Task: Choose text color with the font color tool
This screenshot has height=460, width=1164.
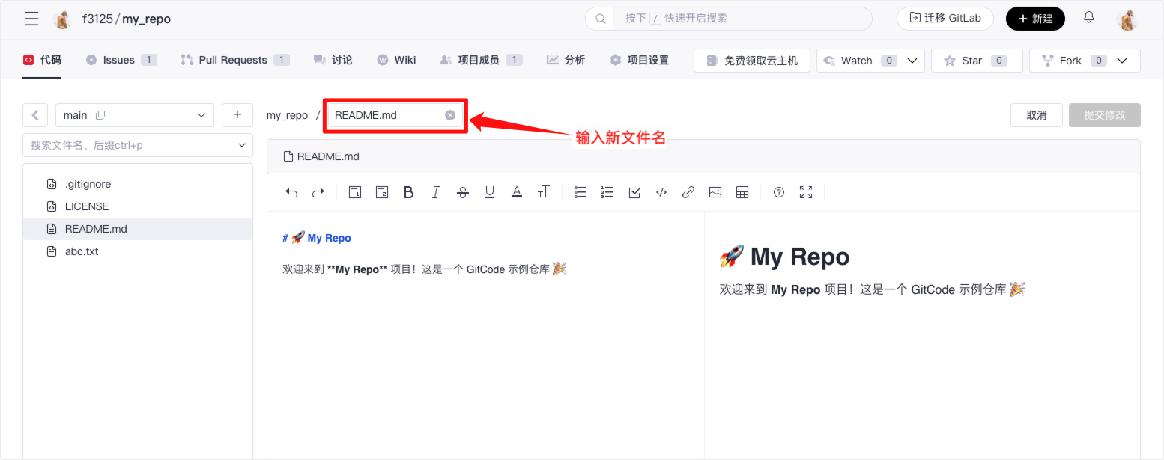Action: coord(516,193)
